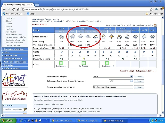Image resolution: width=165 pixels, height=123 pixels.
Task: Click Buscar next to the Meira dropdown
Action: pos(139,76)
